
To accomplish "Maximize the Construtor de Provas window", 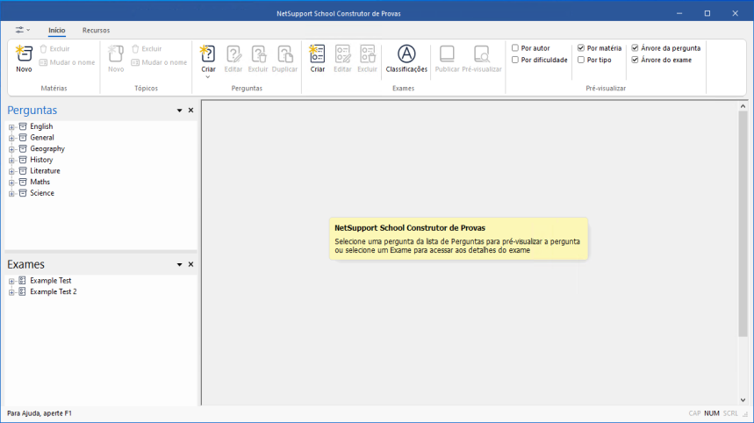I will click(707, 13).
